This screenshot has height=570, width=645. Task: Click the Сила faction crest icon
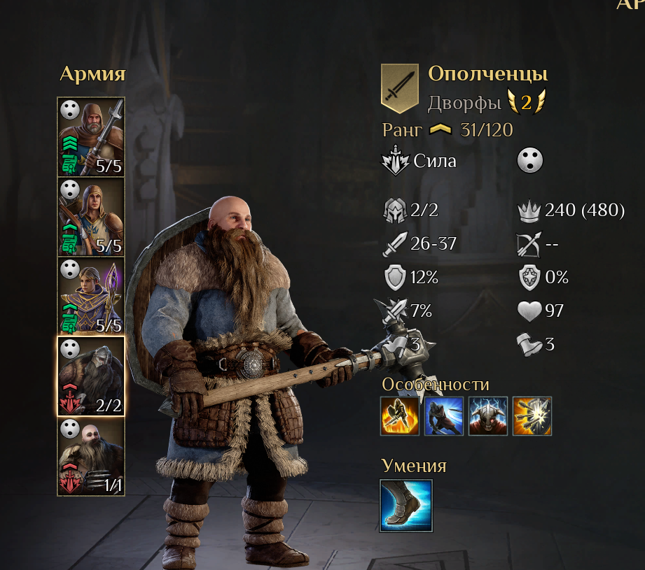tap(395, 161)
